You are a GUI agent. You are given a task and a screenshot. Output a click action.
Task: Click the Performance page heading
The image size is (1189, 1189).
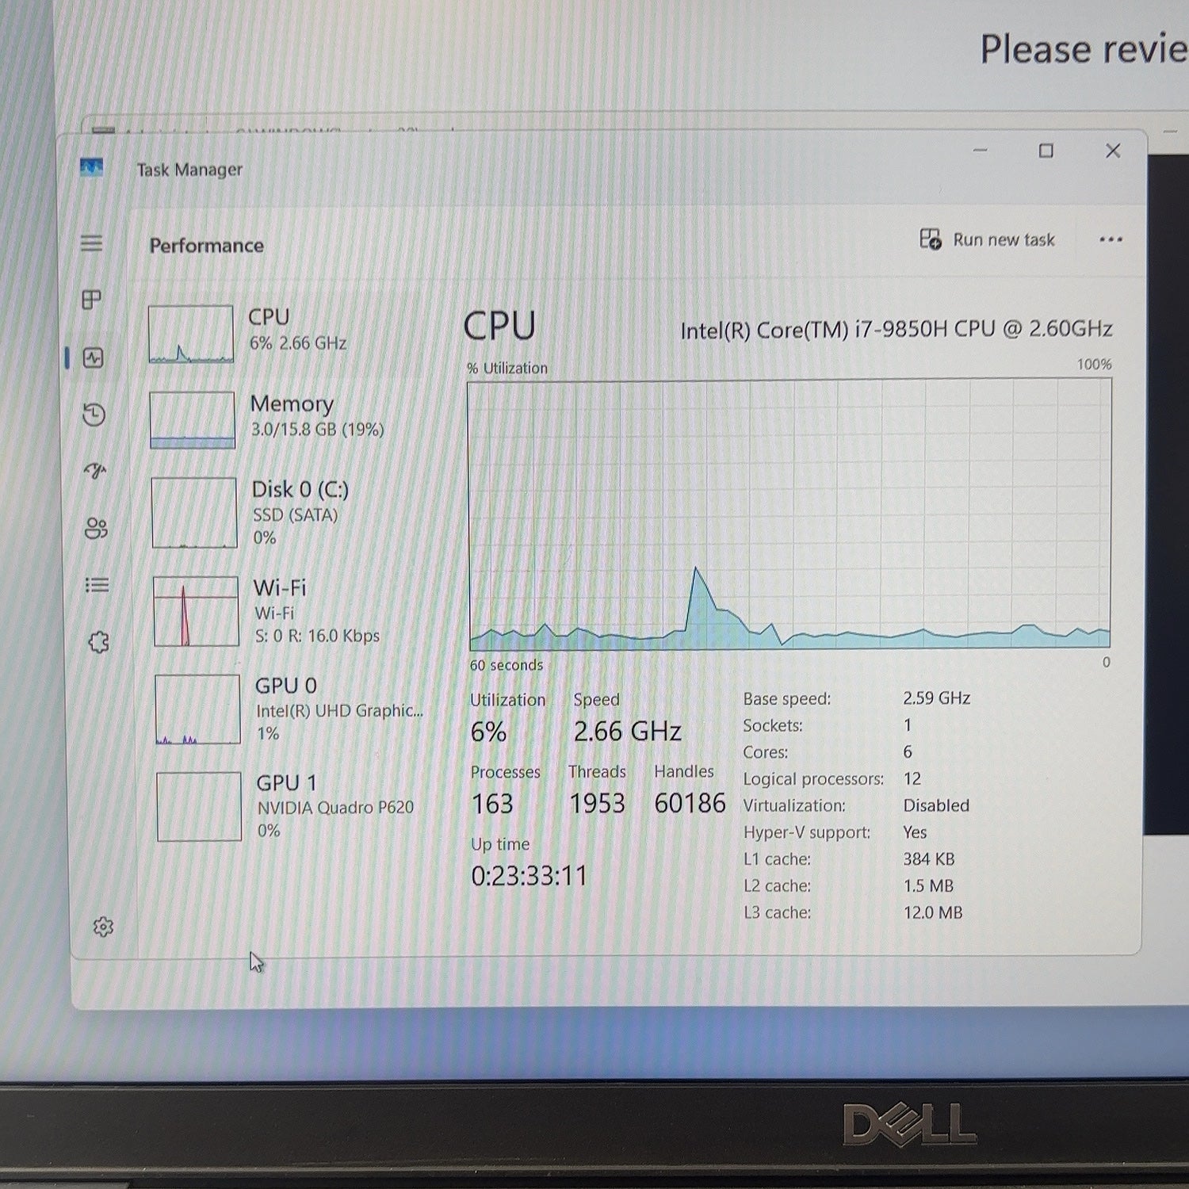207,246
